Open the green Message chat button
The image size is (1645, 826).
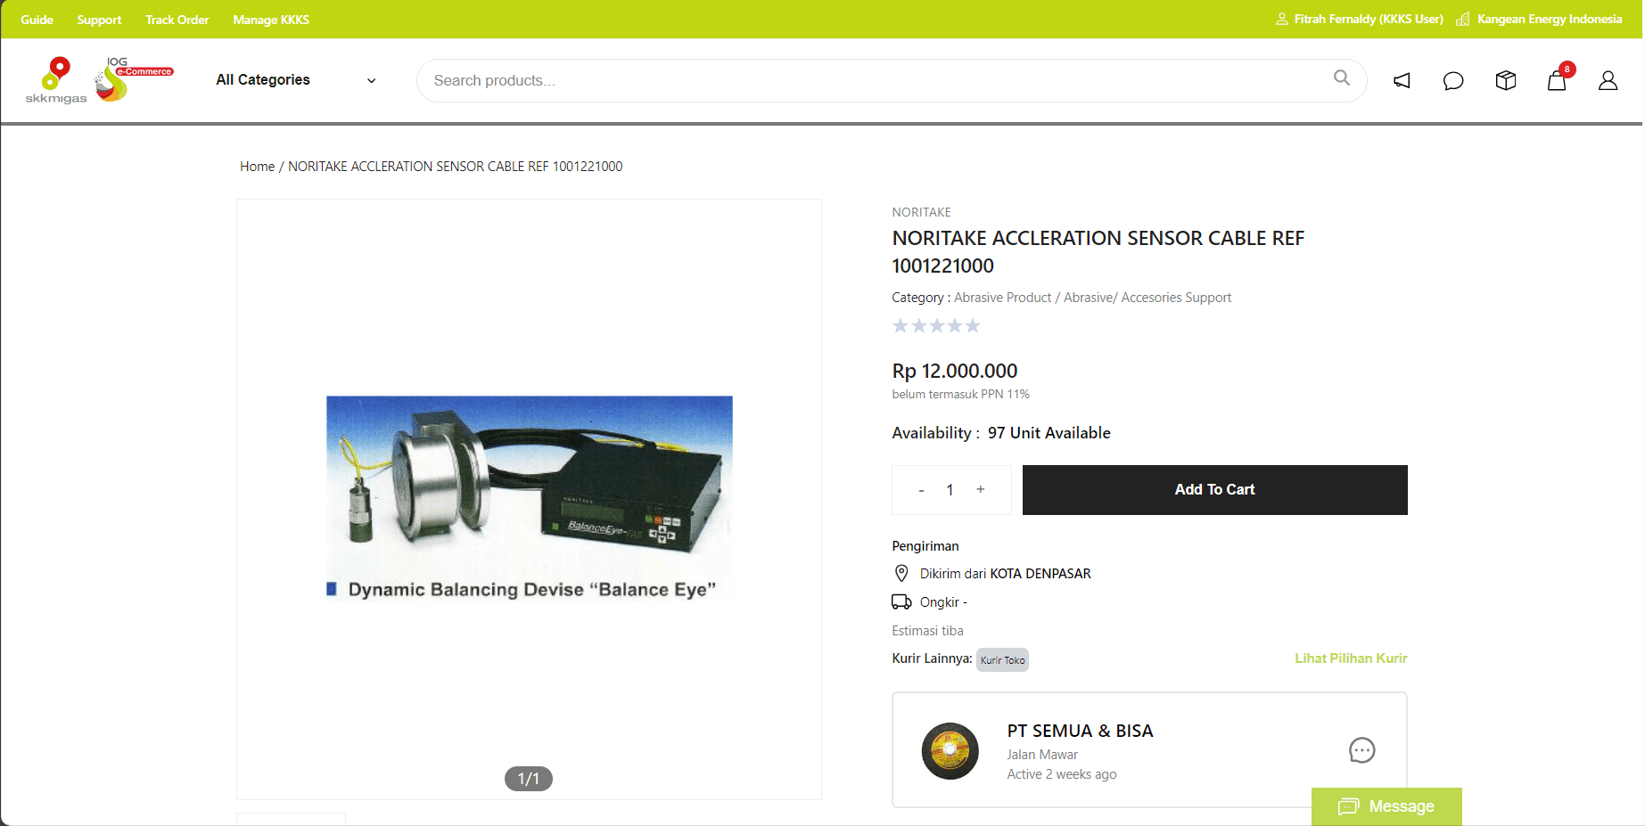coord(1386,806)
